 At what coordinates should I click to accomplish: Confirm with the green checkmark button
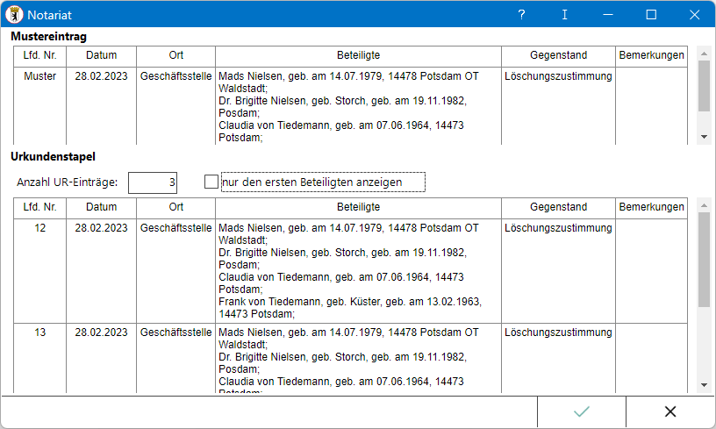click(x=581, y=411)
